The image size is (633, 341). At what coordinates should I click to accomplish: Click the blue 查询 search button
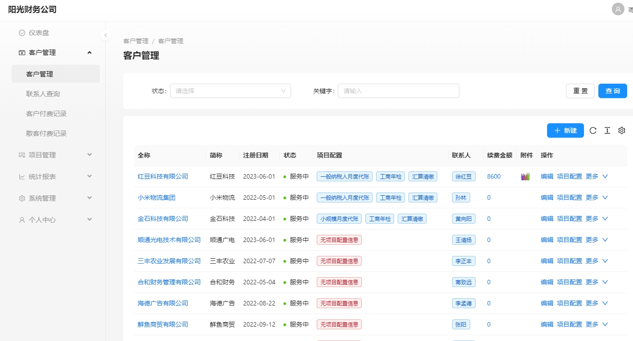[612, 90]
